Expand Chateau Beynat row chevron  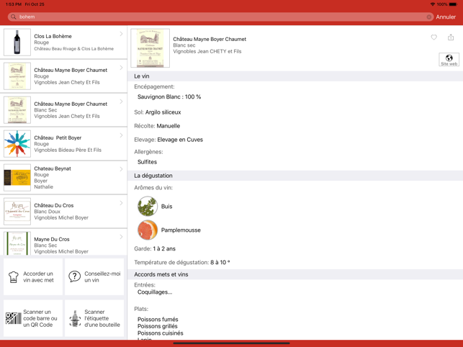121,169
